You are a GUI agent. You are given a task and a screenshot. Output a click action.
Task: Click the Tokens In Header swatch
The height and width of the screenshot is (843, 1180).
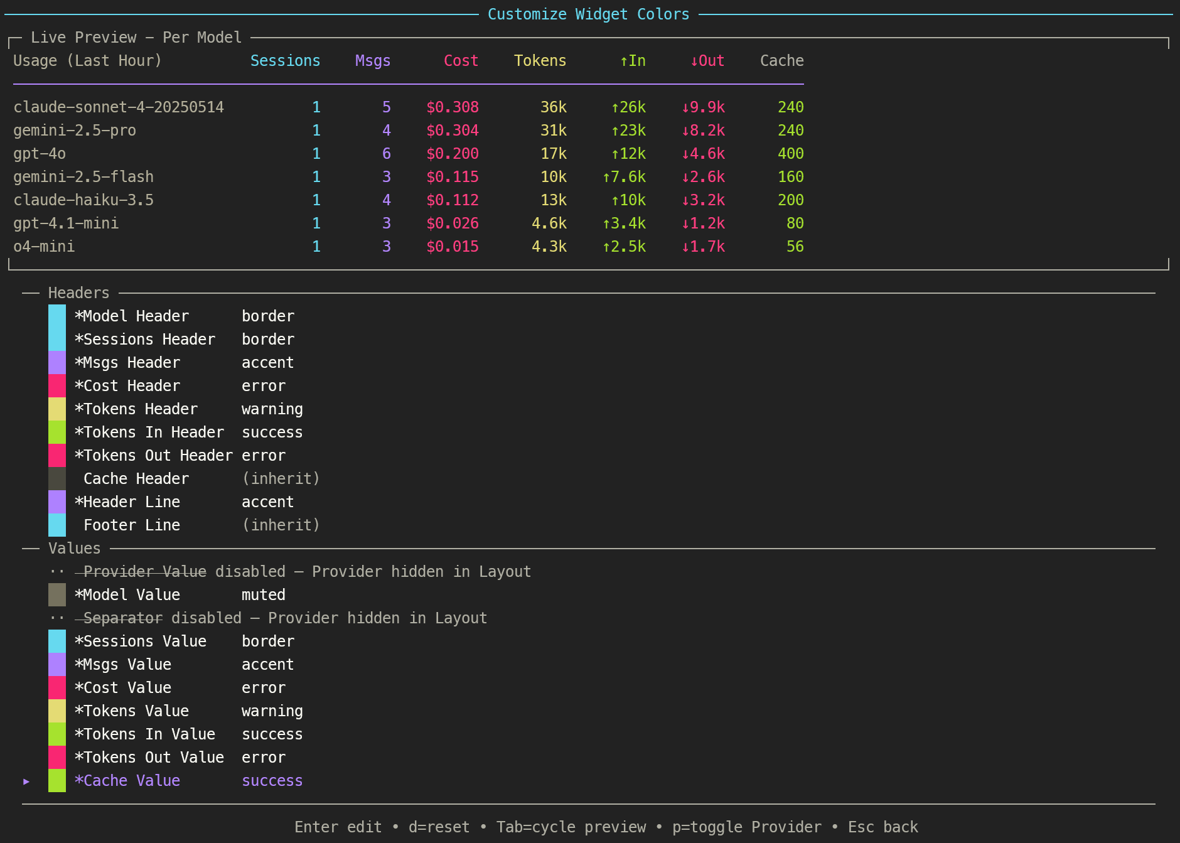tap(57, 432)
